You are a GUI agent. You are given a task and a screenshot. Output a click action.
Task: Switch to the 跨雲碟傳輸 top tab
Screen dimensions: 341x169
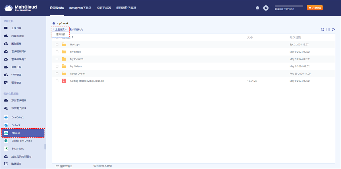point(57,8)
